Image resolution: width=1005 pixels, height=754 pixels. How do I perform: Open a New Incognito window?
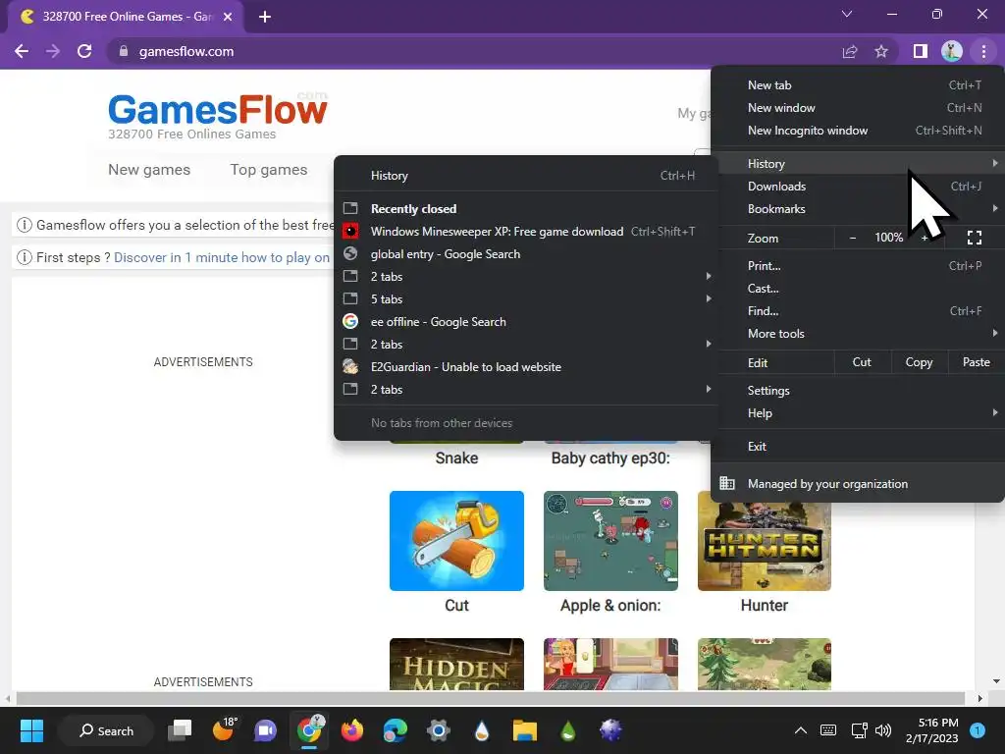[x=858, y=131]
